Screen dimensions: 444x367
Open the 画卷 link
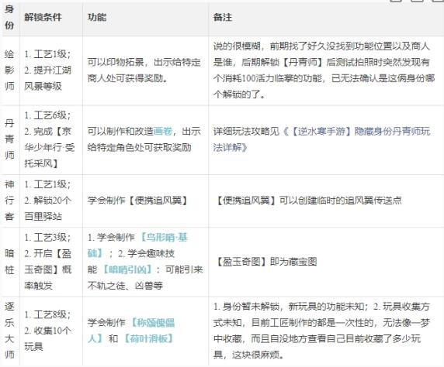point(163,131)
